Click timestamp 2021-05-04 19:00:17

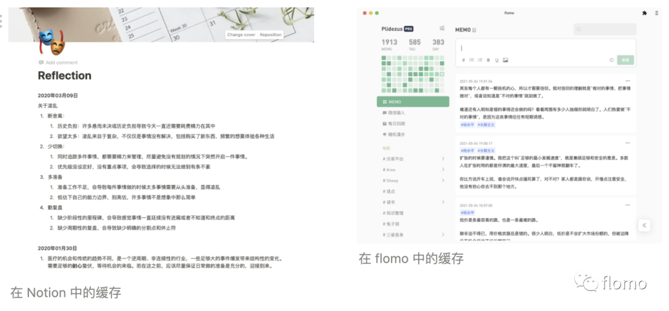tap(476, 143)
